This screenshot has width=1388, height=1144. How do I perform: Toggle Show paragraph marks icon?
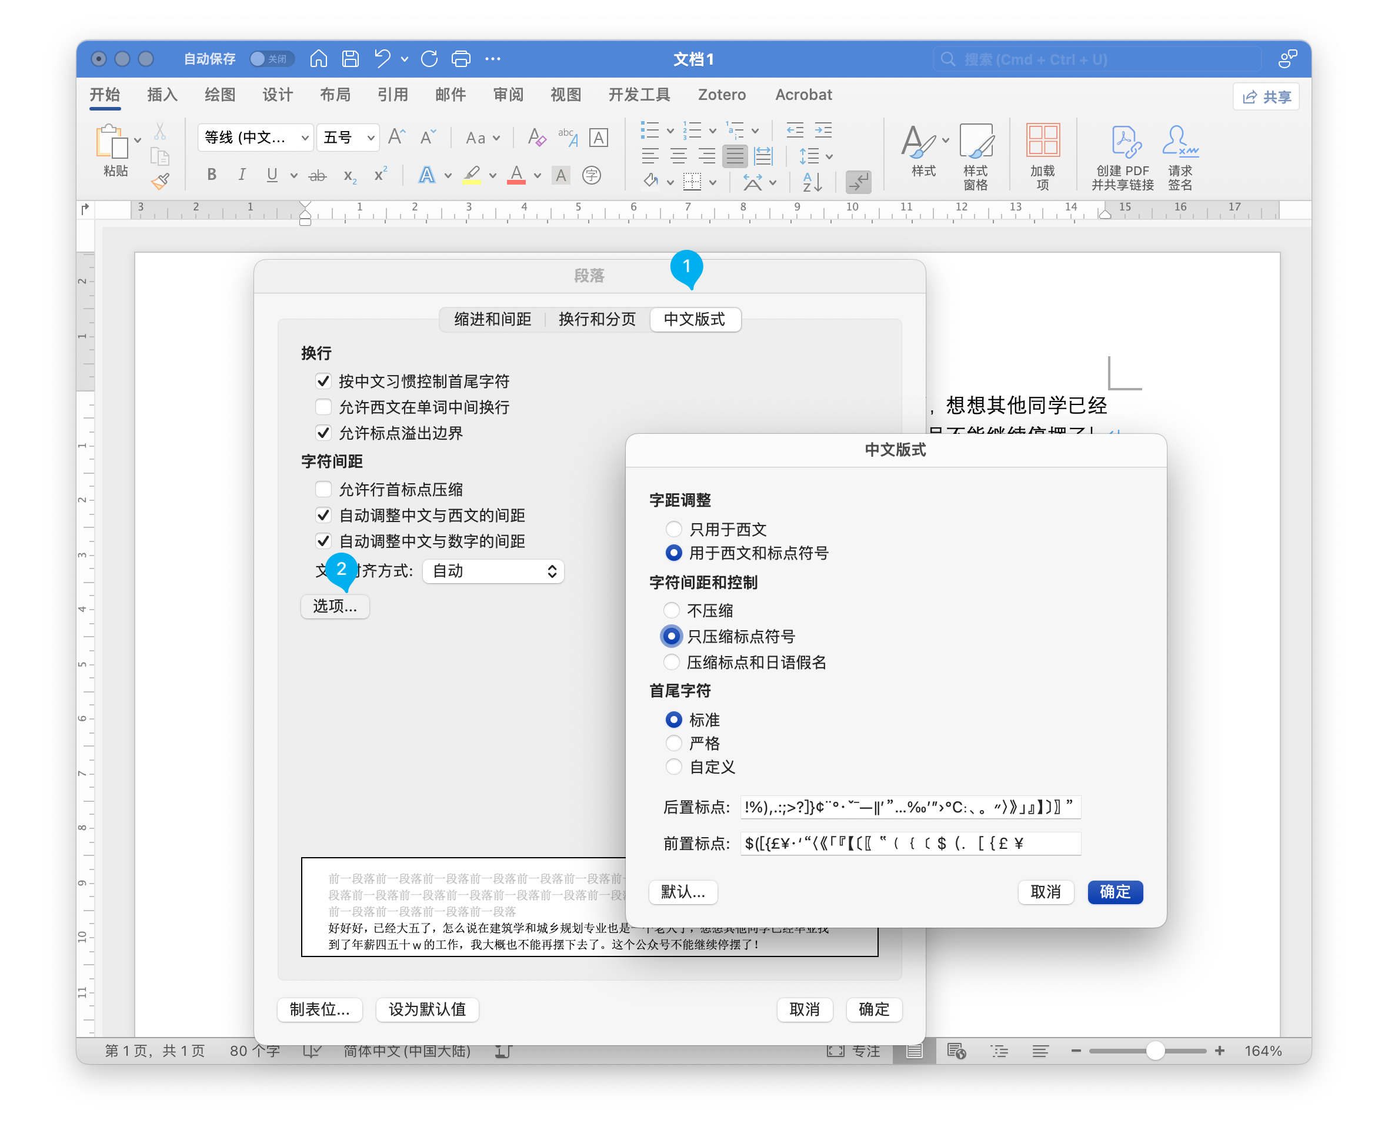click(x=859, y=182)
